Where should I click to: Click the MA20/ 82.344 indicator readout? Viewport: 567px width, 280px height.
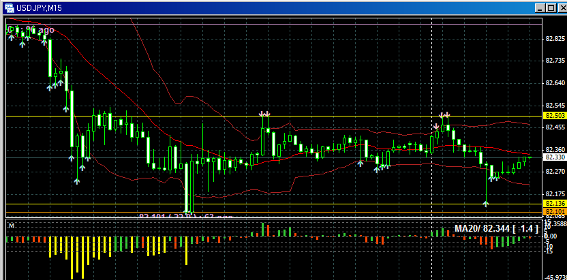click(x=496, y=229)
